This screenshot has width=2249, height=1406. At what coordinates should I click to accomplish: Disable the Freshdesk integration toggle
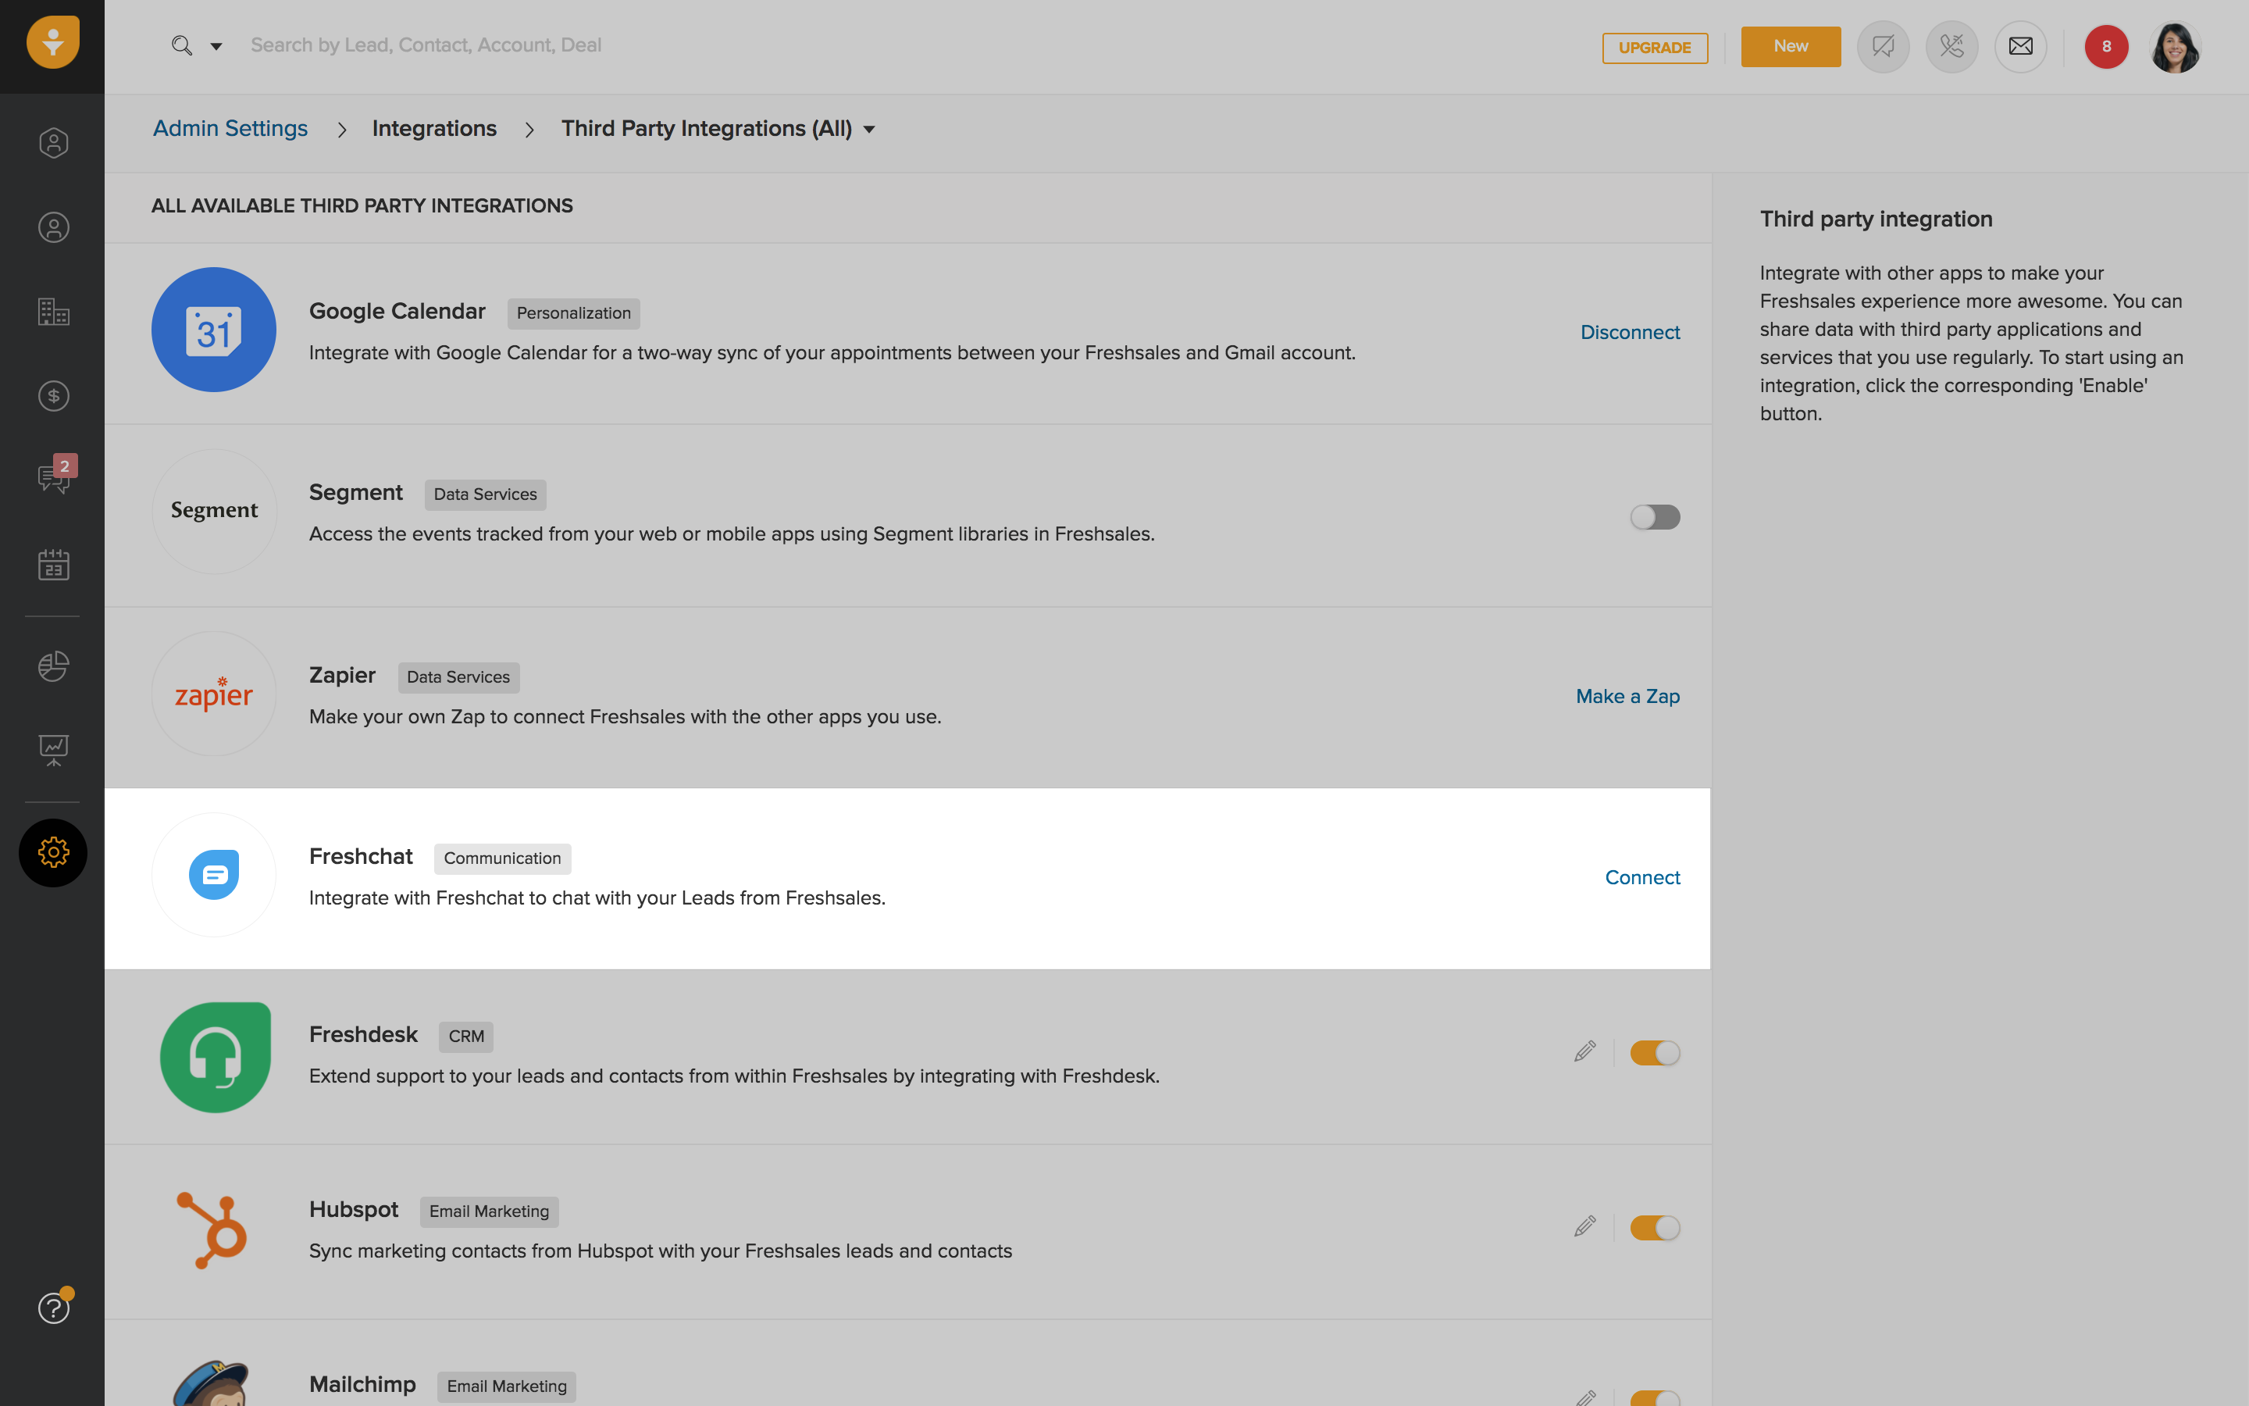tap(1656, 1051)
